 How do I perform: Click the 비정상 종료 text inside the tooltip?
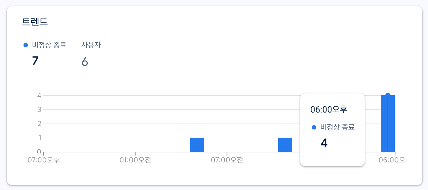coord(337,127)
